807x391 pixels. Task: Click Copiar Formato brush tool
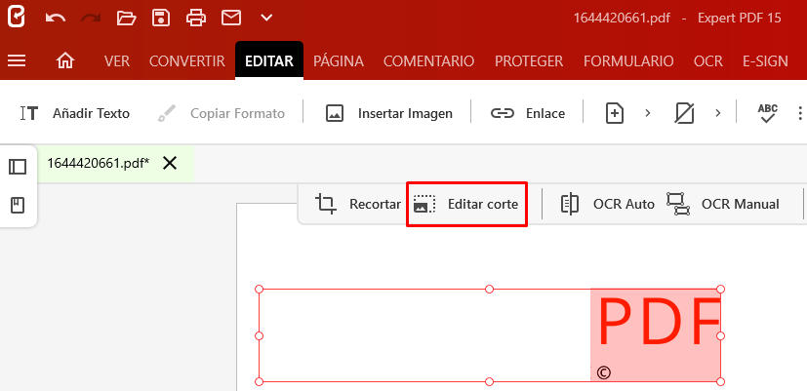[221, 113]
